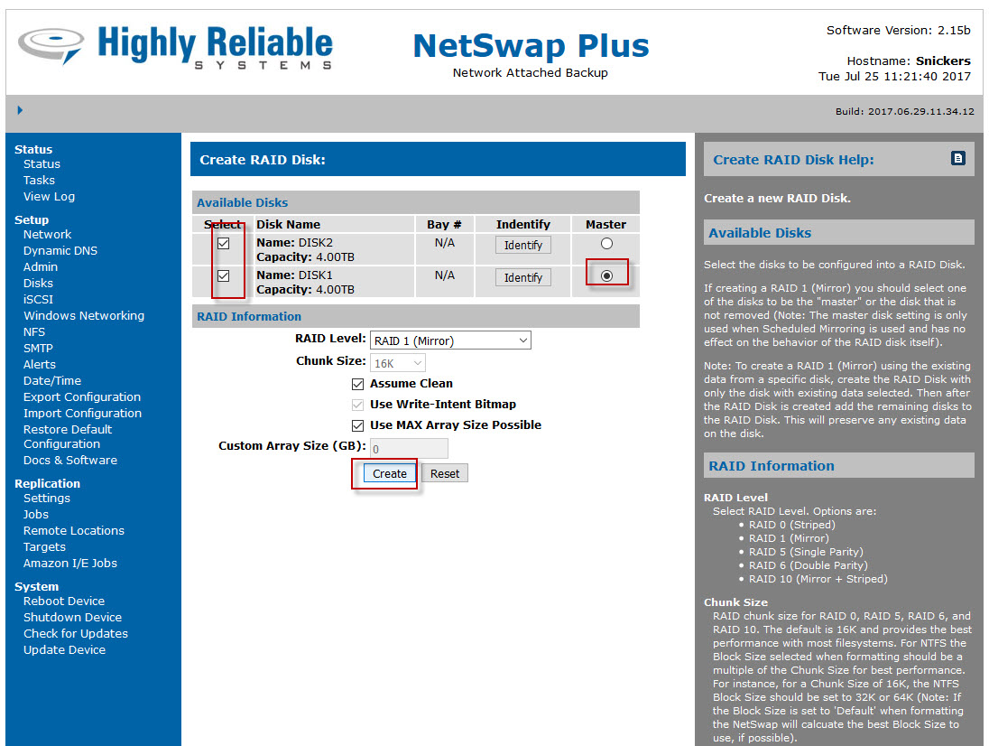The width and height of the screenshot is (989, 746).
Task: Click the 'RAID 6 (Double Parity)' help item
Action: coord(808,566)
